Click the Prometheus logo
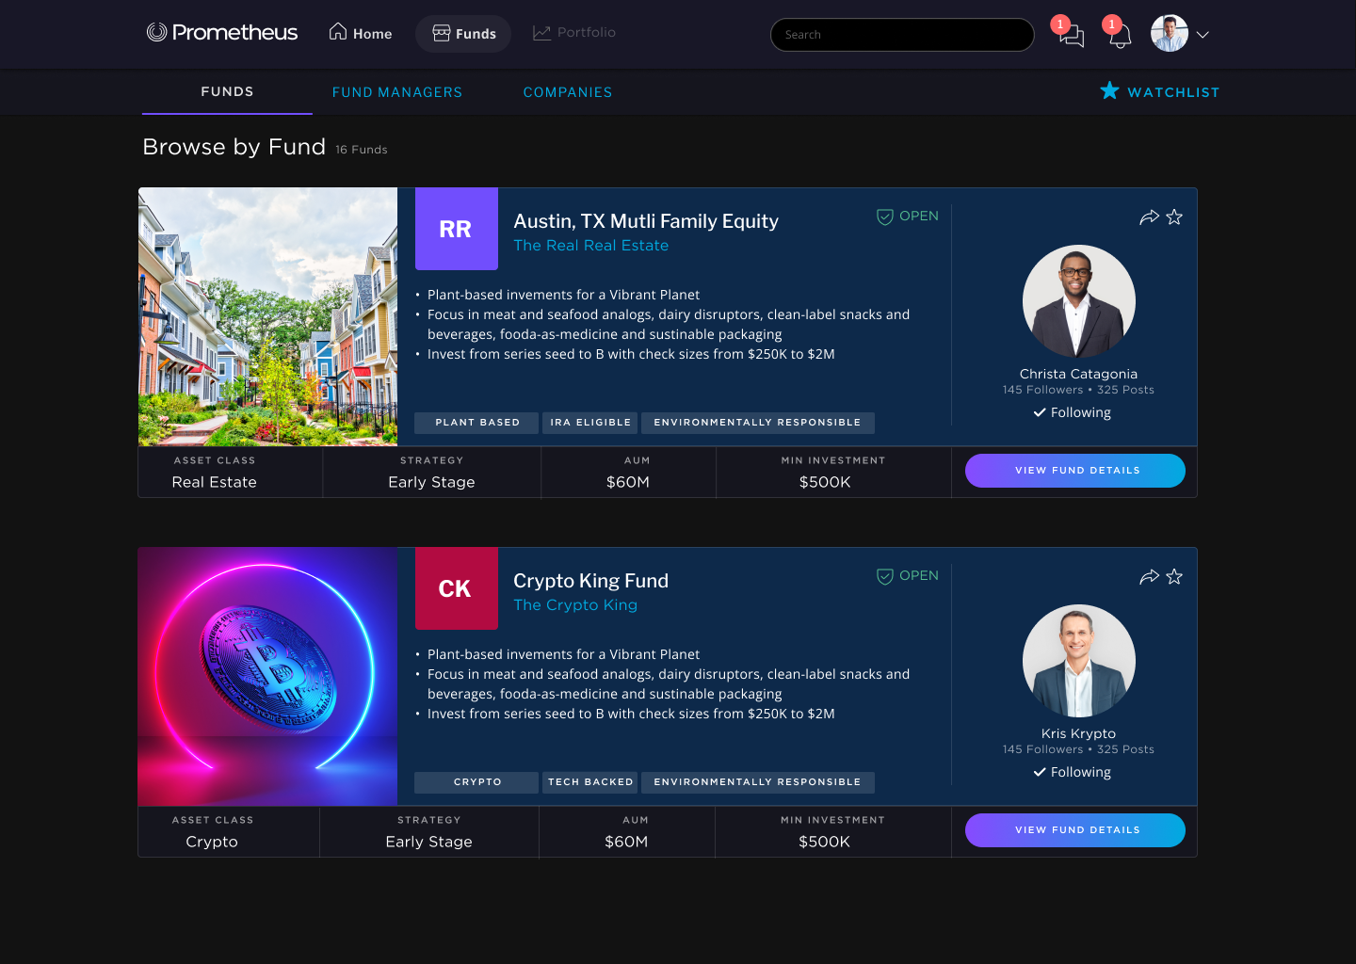 (222, 33)
